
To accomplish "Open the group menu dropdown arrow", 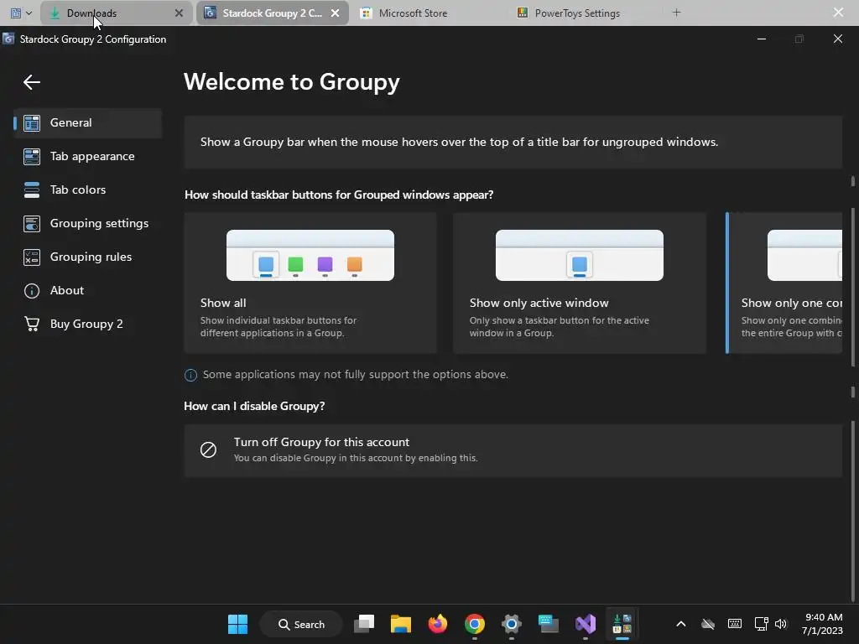I will coord(29,13).
